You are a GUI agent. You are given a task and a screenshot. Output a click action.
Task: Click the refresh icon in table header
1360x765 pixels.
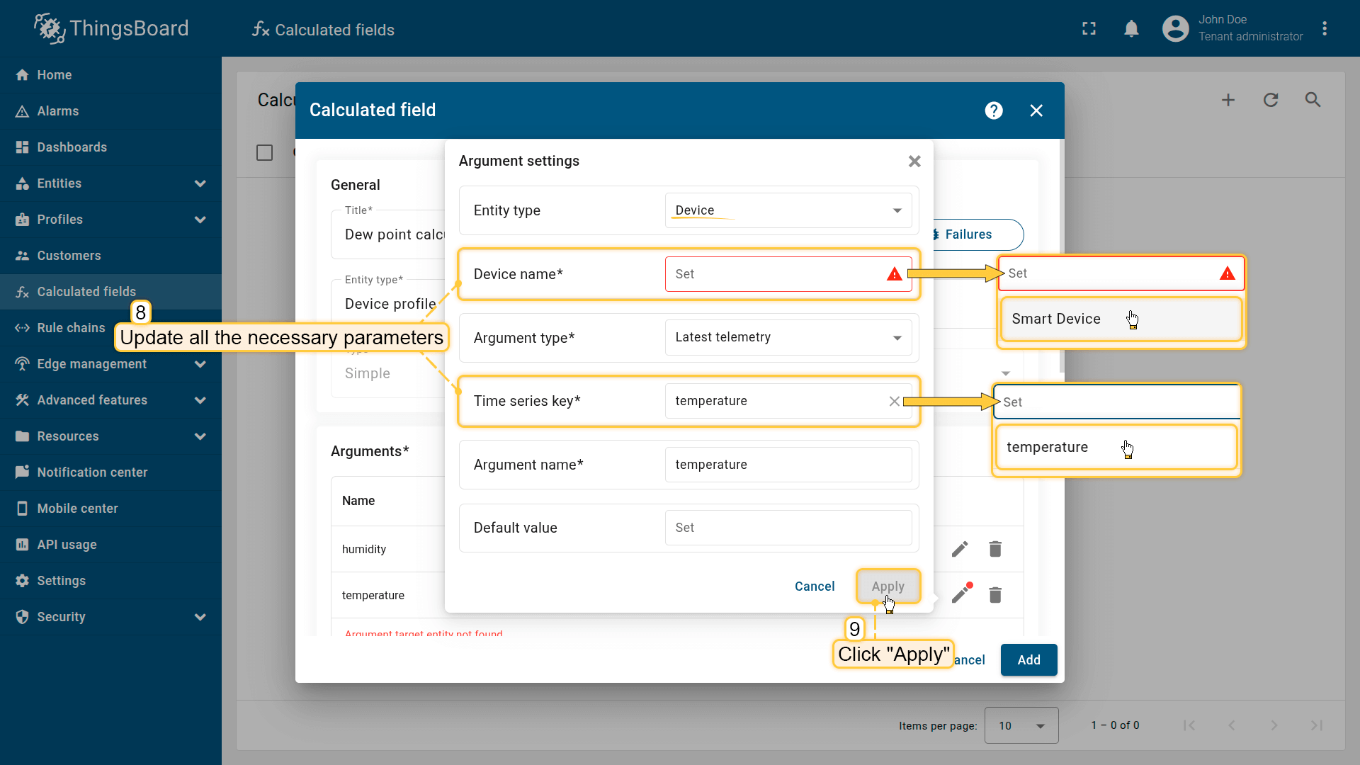(x=1271, y=100)
